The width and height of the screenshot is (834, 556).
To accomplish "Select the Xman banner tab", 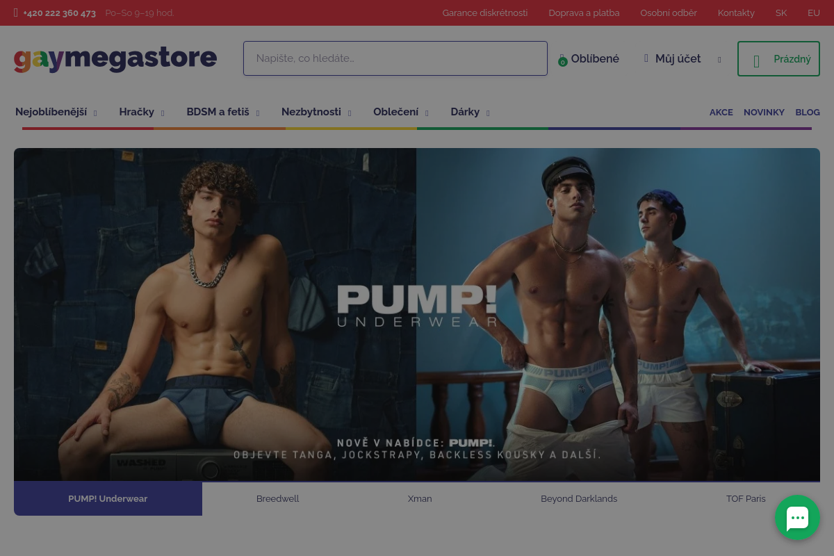I will pyautogui.click(x=420, y=498).
